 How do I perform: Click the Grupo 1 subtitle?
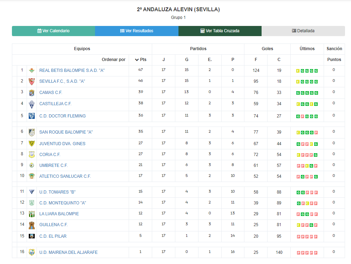pyautogui.click(x=178, y=18)
